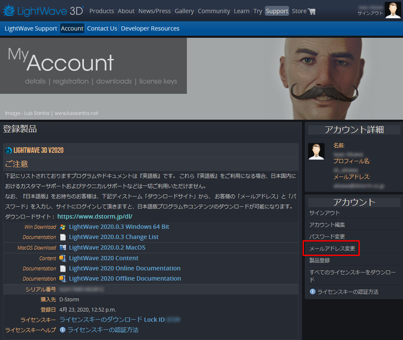Download LightWave 2020 Offline Documentation

[x=125, y=278]
